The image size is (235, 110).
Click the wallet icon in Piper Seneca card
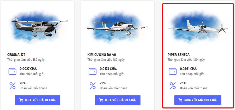pyautogui.click(x=173, y=71)
